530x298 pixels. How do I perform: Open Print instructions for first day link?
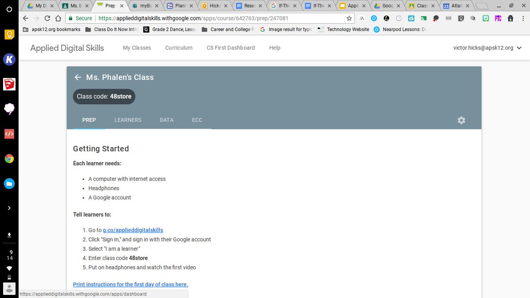pyautogui.click(x=130, y=284)
